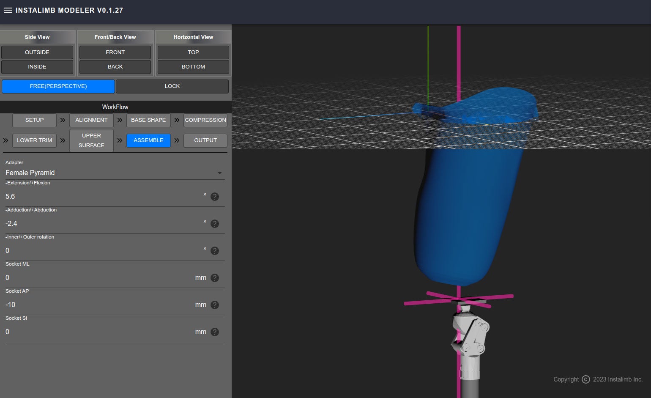The image size is (651, 398).
Task: Click the Socket SI value field
Action: click(99, 332)
